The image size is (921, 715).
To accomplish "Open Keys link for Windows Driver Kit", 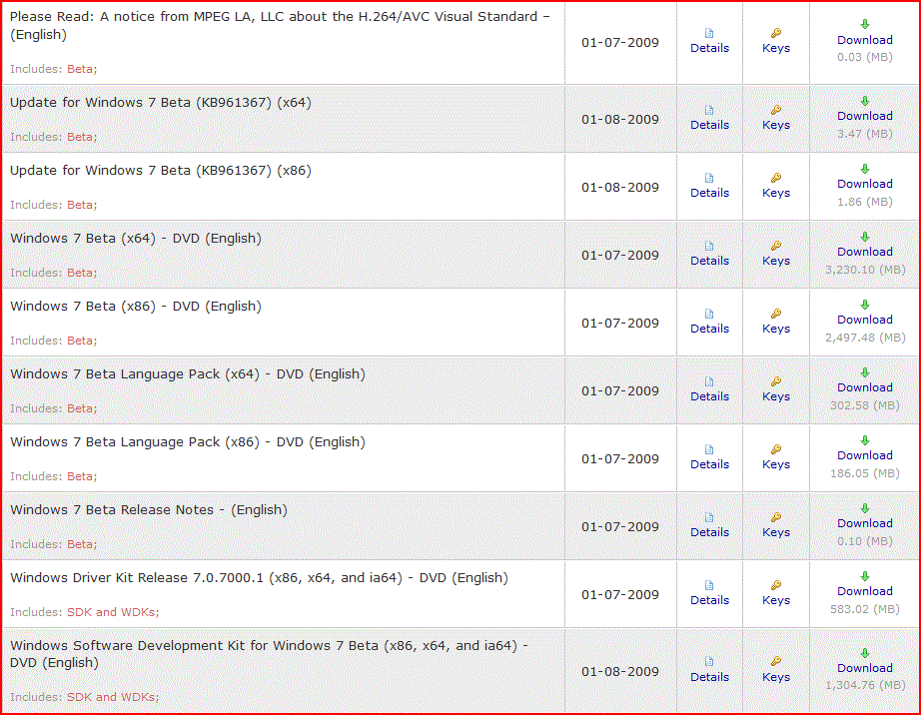I will click(x=776, y=600).
